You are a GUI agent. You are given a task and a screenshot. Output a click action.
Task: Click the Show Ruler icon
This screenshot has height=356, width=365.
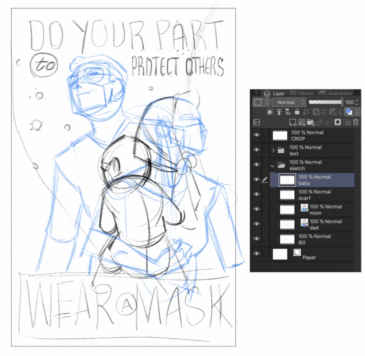(x=333, y=112)
